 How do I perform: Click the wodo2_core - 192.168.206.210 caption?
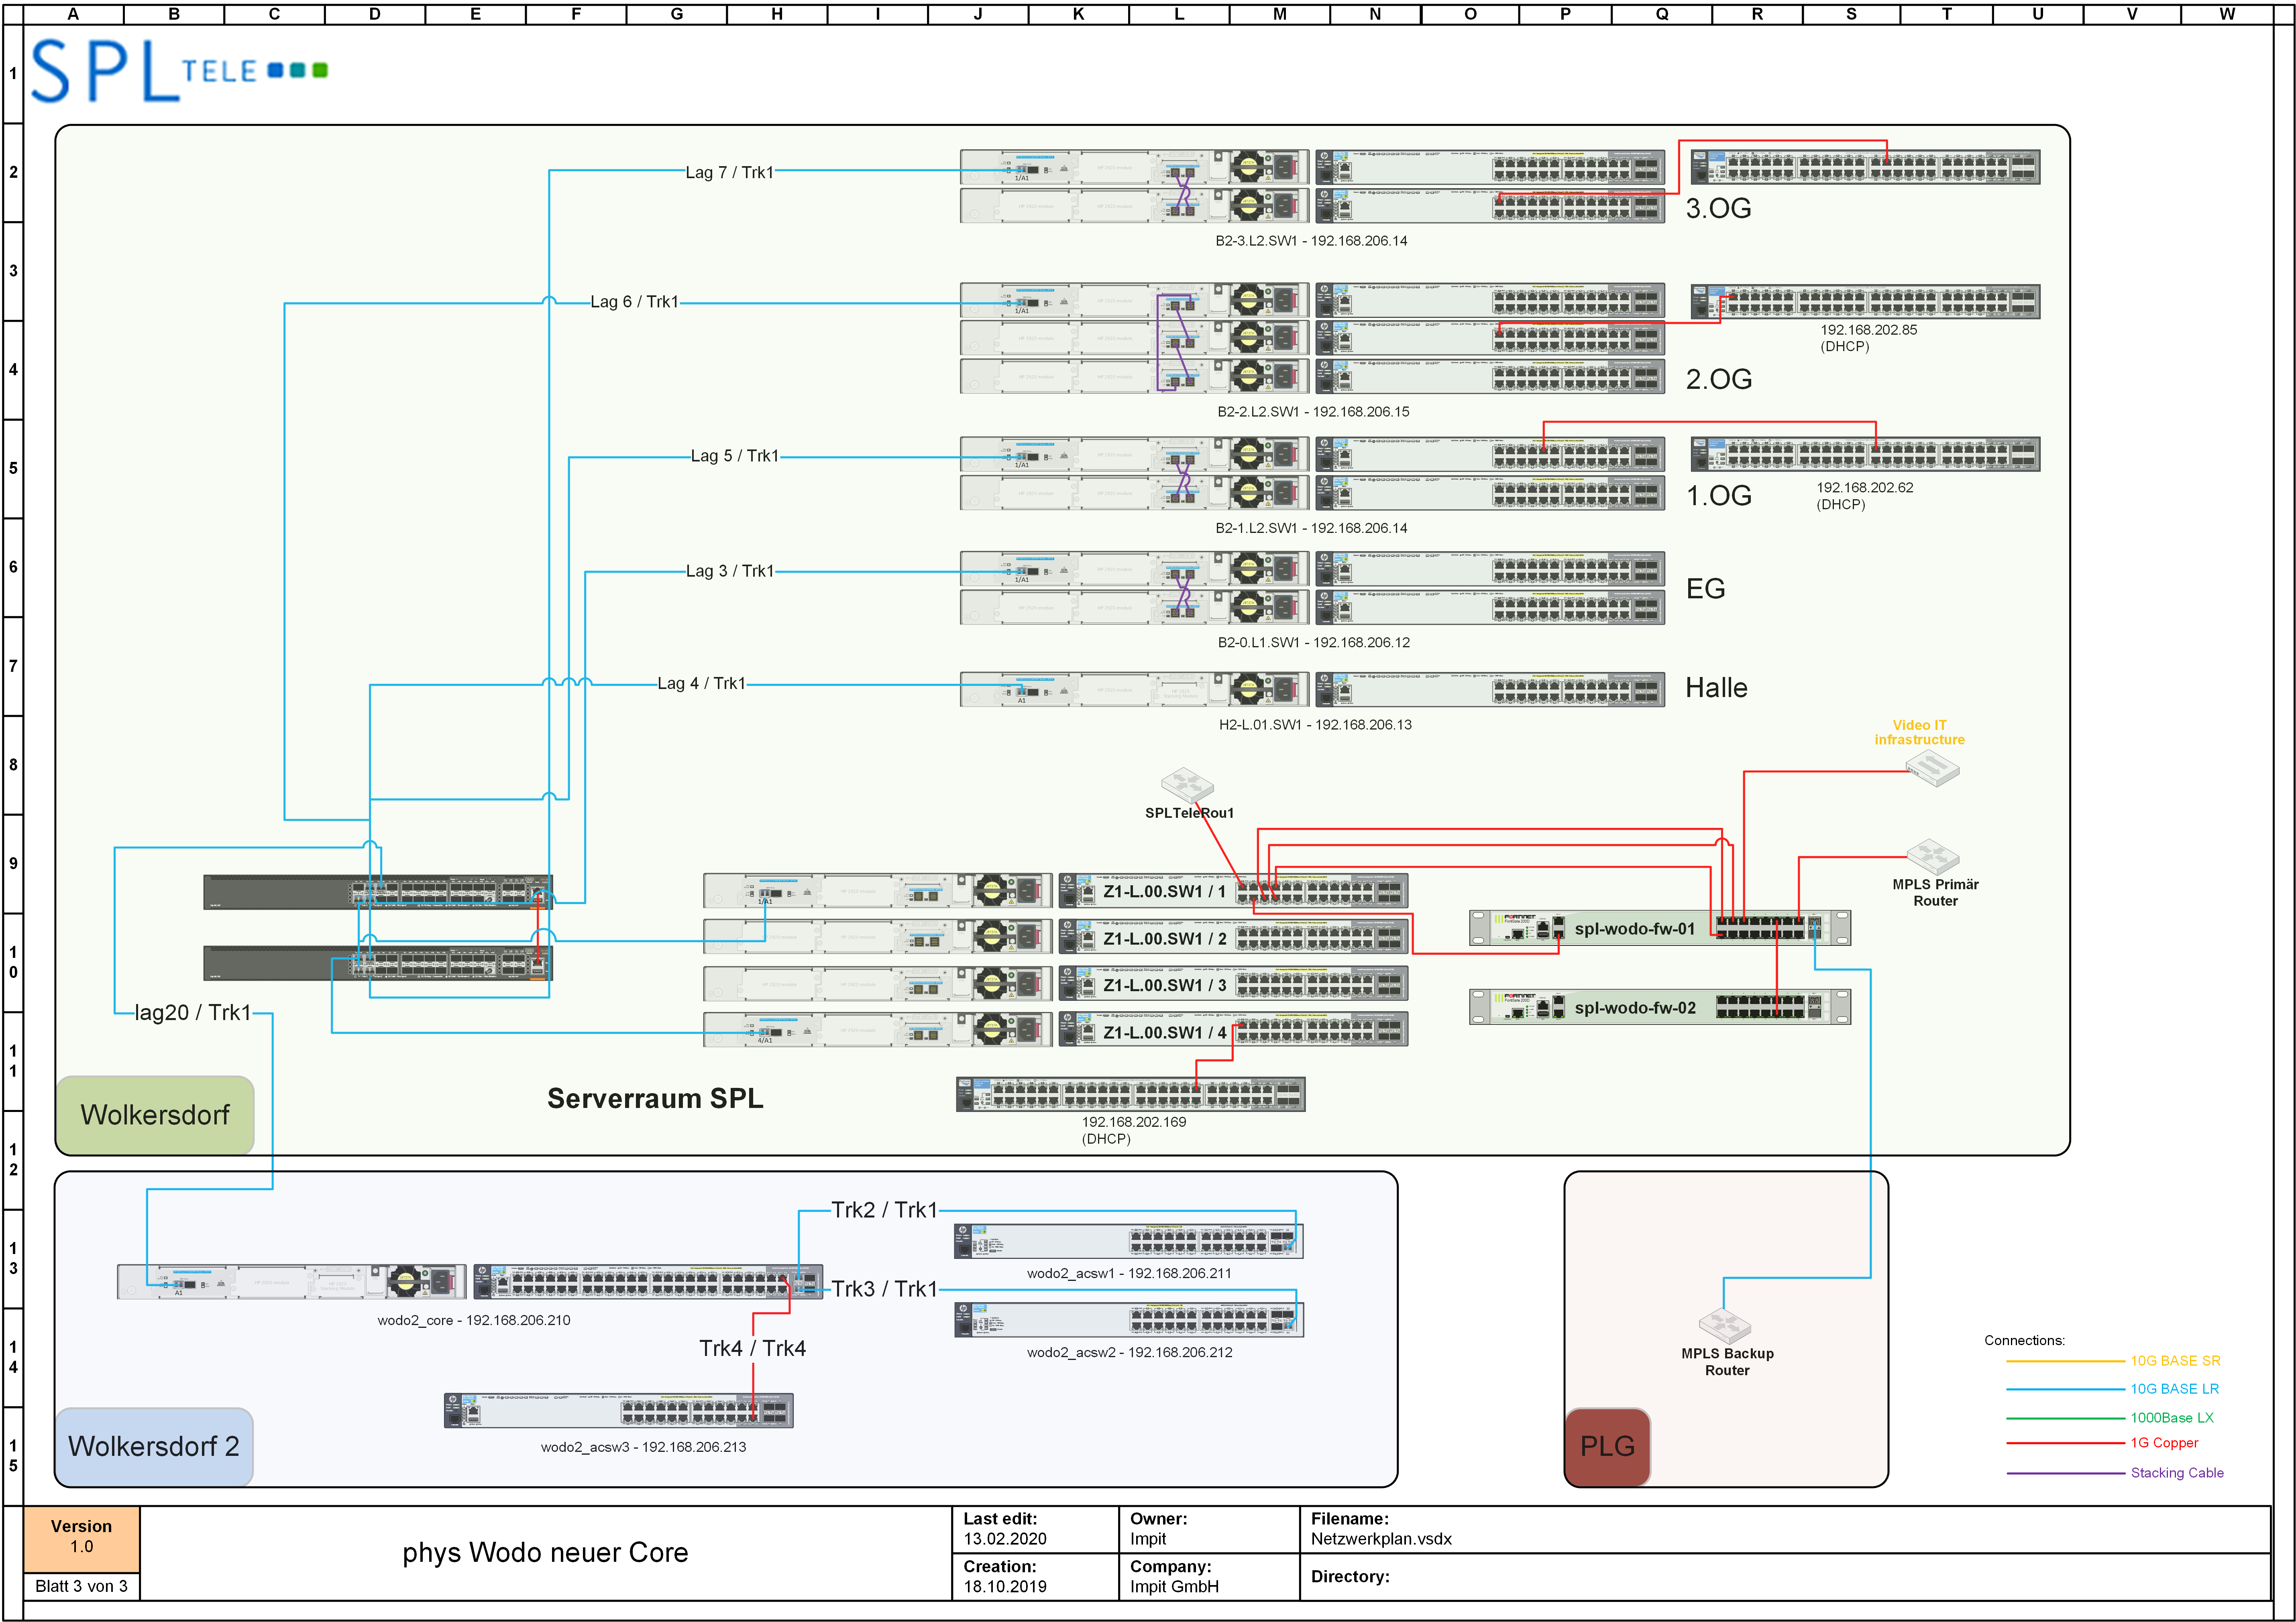click(474, 1320)
